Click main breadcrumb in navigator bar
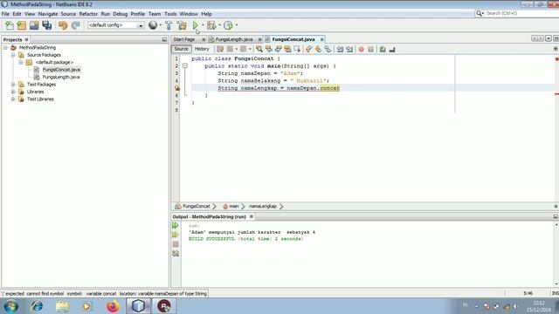Viewport: 559px width, 314px height. click(234, 206)
